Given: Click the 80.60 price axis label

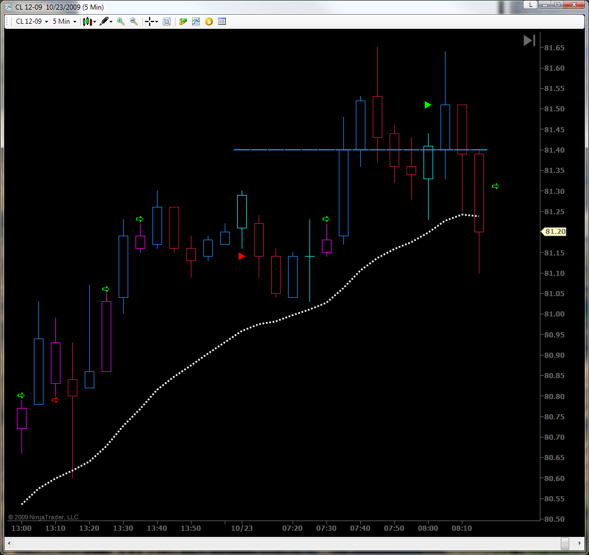Looking at the screenshot, I should (554, 478).
